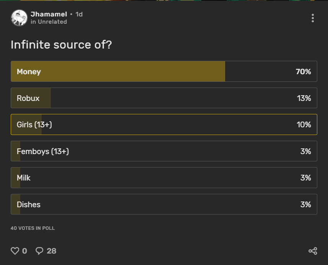Screen dimensions: 328x265
Task: Open the three-dot post options menu
Action: (313, 18)
